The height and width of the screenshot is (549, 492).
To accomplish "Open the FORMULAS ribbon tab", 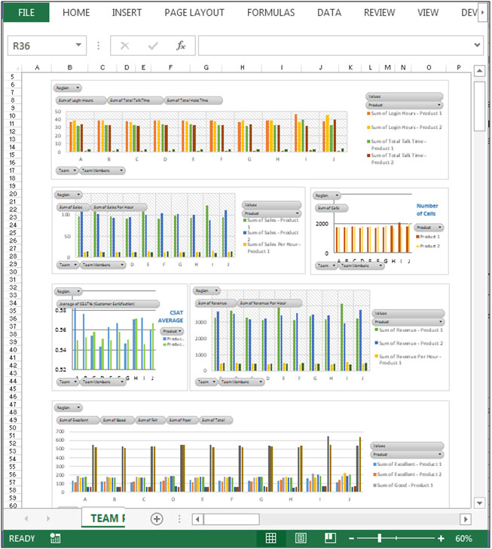I will (x=270, y=13).
